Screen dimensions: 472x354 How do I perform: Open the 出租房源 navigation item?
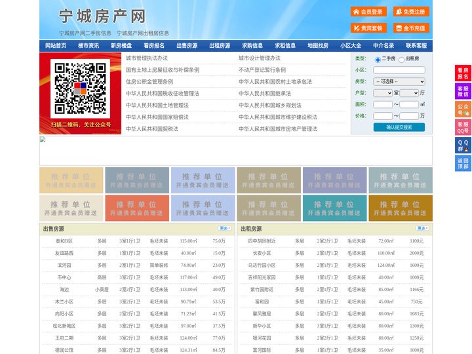point(220,46)
